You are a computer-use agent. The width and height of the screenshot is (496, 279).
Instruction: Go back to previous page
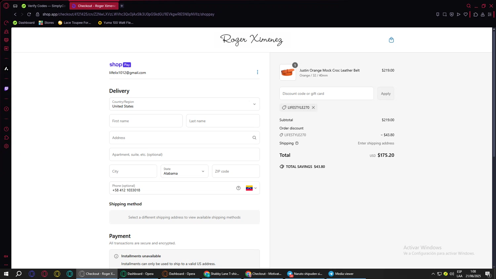tap(15, 14)
